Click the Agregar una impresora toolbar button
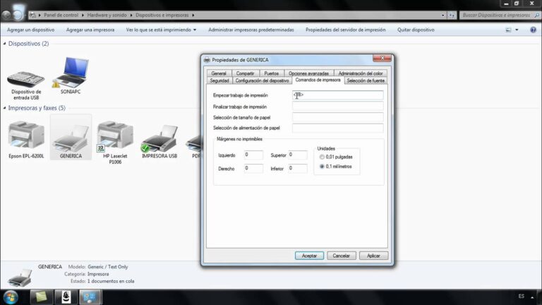 point(90,30)
